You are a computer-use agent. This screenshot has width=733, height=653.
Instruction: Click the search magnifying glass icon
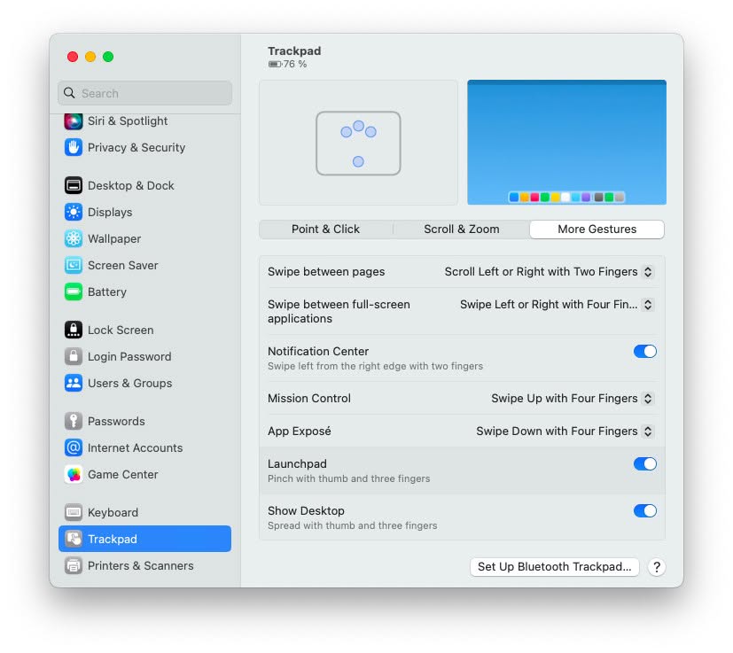69,93
